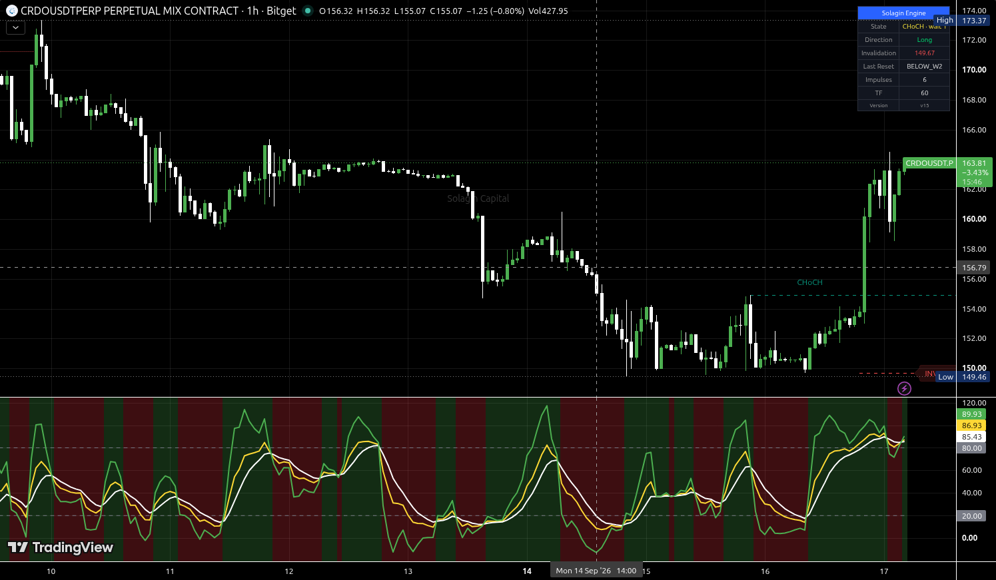This screenshot has height=580, width=996.
Task: Click the CHoCH label on chart
Action: (x=809, y=282)
